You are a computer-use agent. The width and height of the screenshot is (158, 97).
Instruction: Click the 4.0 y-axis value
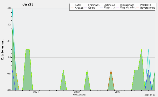[x=9, y=8]
